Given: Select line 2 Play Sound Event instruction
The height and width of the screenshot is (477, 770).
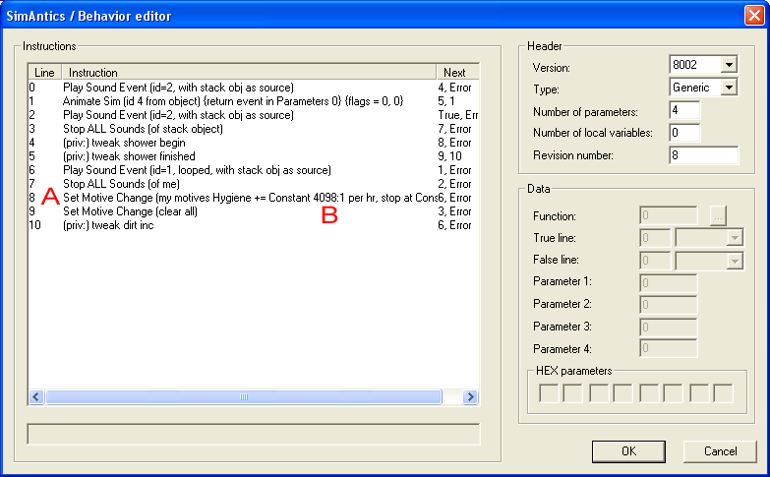Looking at the screenshot, I should (254, 115).
